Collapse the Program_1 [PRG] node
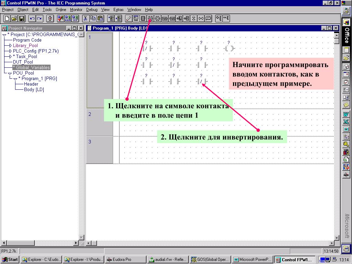This screenshot has height=264, width=352. [15, 79]
